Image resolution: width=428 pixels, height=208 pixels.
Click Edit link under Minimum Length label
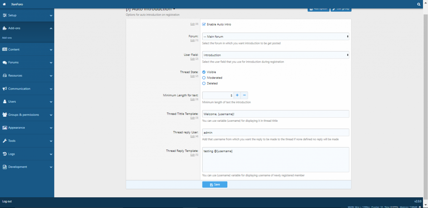(192, 100)
